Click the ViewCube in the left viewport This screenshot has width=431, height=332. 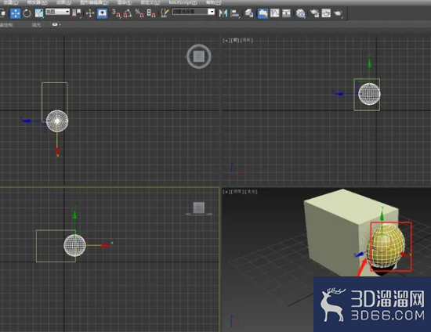click(199, 208)
